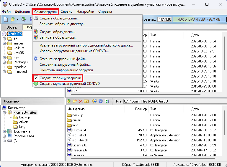Click the New image toolbar icon
This screenshot has height=167, width=227.
pos(6,19)
